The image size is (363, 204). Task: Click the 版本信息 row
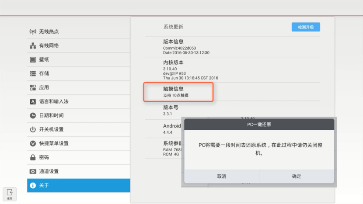232,47
